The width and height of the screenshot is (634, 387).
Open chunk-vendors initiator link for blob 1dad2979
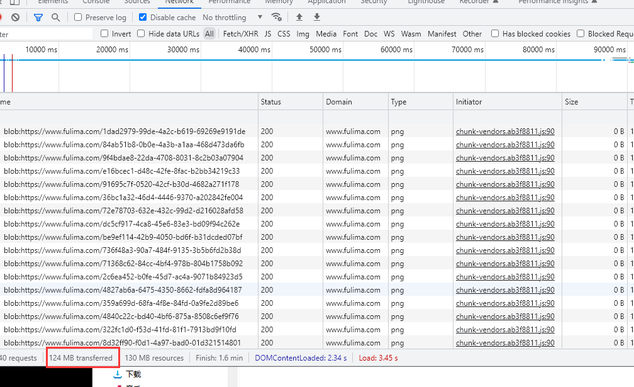[505, 132]
